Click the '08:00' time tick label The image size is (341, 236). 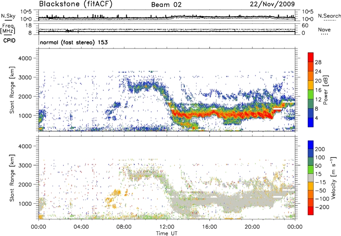pos(124,227)
